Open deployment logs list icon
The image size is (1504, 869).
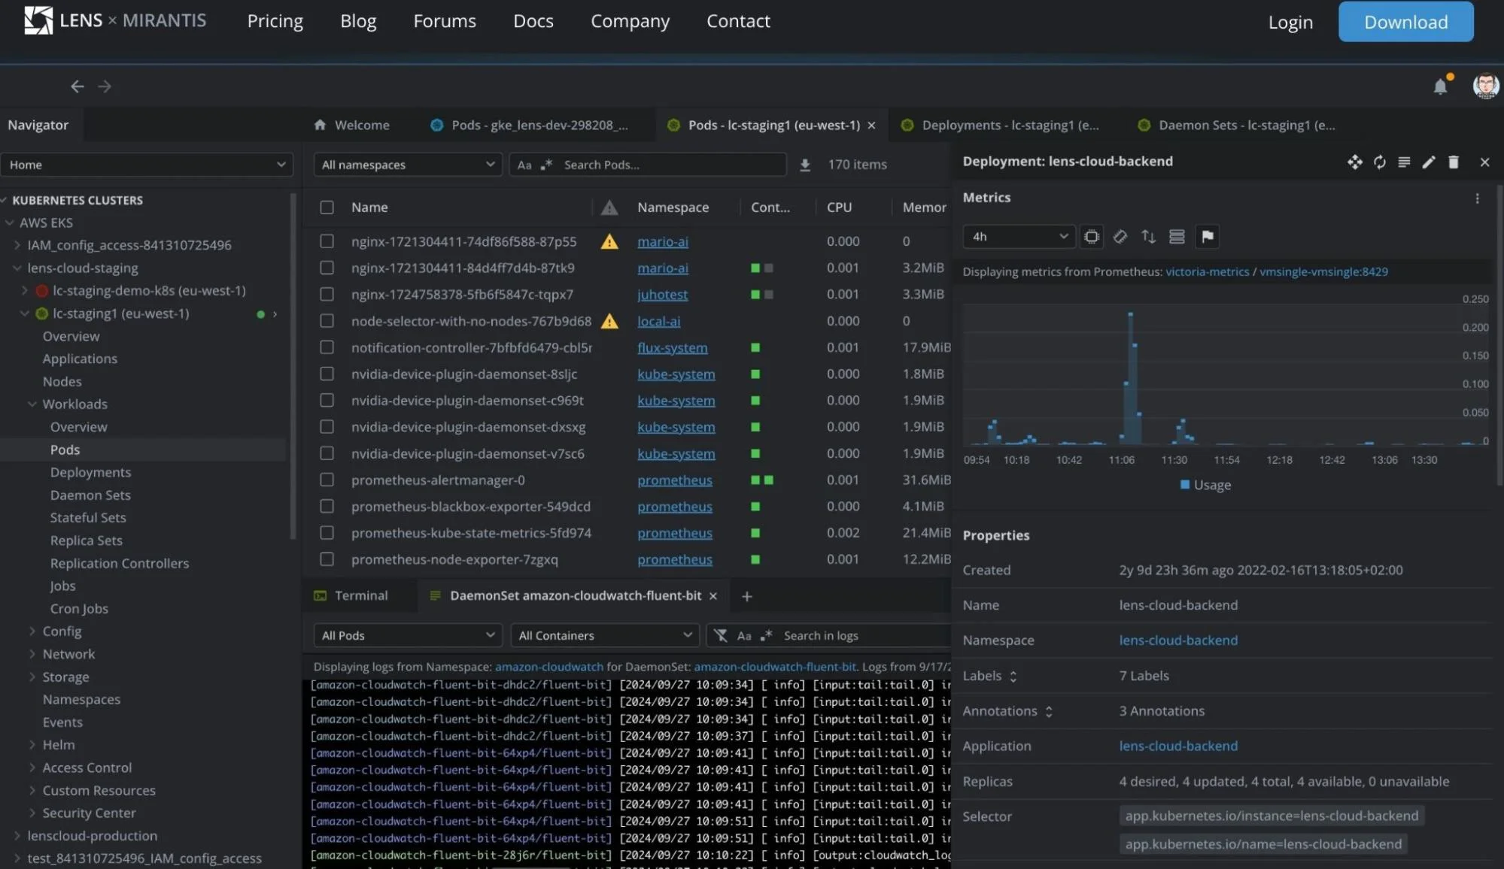(x=1404, y=162)
